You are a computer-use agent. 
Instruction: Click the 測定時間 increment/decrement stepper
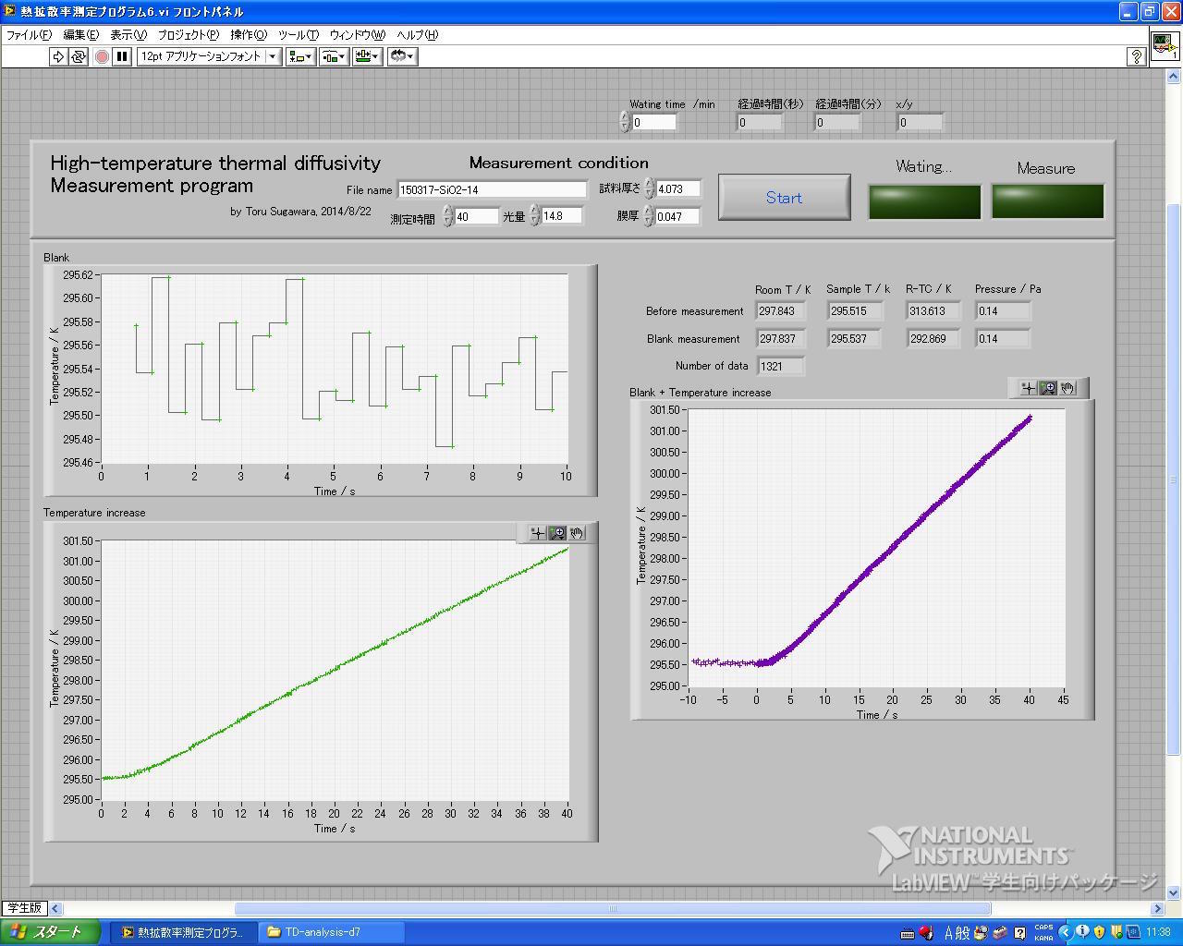448,216
